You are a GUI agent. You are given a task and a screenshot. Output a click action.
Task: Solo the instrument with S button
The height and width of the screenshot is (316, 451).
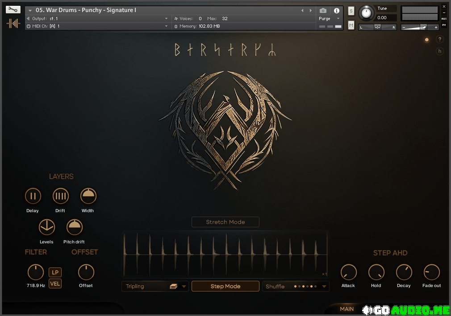tap(351, 11)
